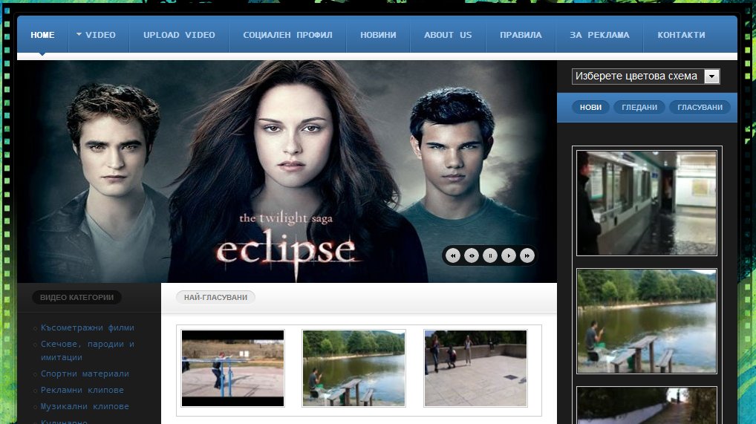
Task: Open the letterboxed outdoor court video thumbnail
Action: pyautogui.click(x=233, y=368)
